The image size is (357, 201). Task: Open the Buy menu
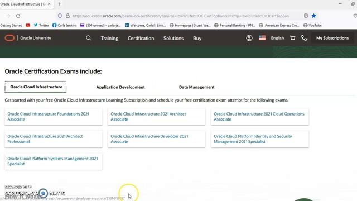[197, 39]
